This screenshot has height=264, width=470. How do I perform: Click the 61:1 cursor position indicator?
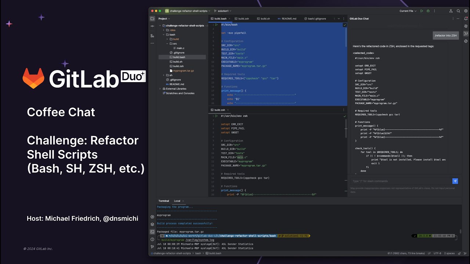point(406,253)
